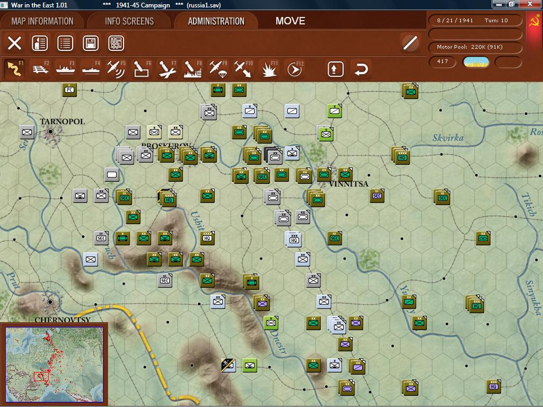Viewport: 543px width, 407px height.
Task: Open the person-with-list preferences icon
Action: [x=40, y=43]
